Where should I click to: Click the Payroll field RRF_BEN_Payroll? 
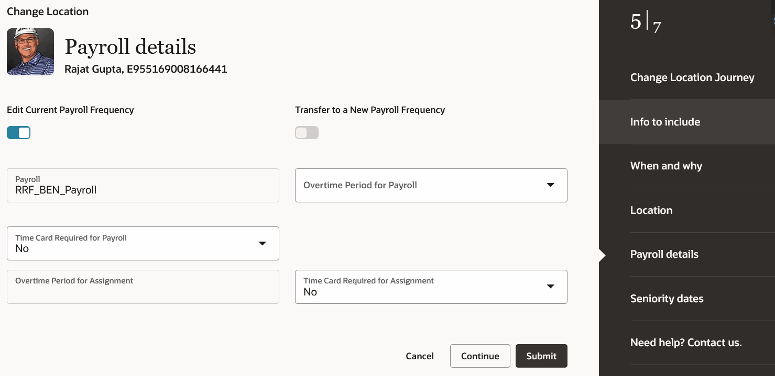143,185
